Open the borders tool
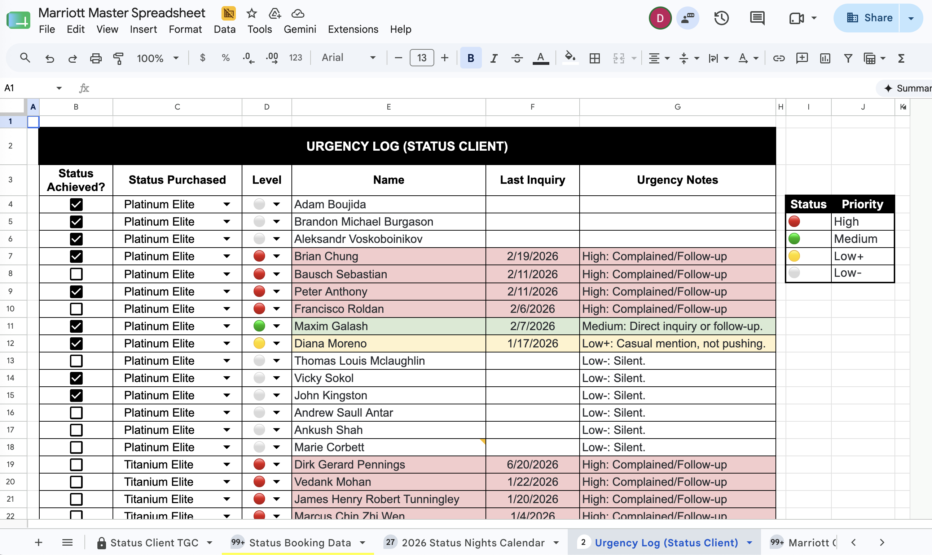Viewport: 932px width, 555px height. (x=594, y=58)
